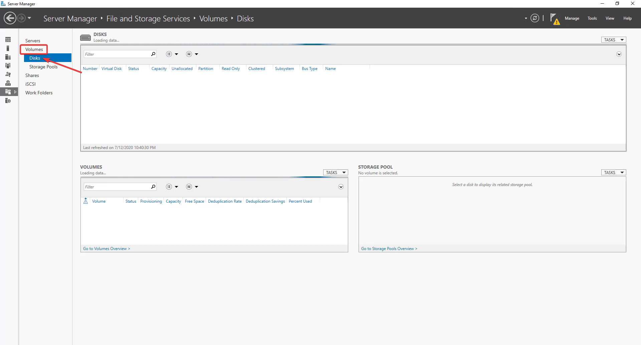This screenshot has height=345, width=641.
Task: Click the Forward arrow navigation button
Action: (21, 18)
